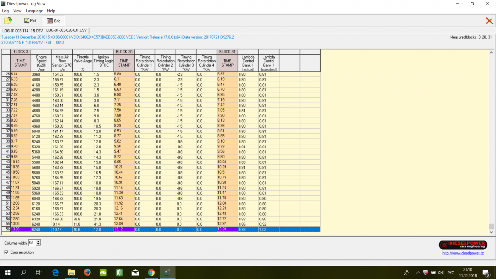Show hidden system tray icons chevron
This screenshot has width=496, height=279.
click(418, 273)
